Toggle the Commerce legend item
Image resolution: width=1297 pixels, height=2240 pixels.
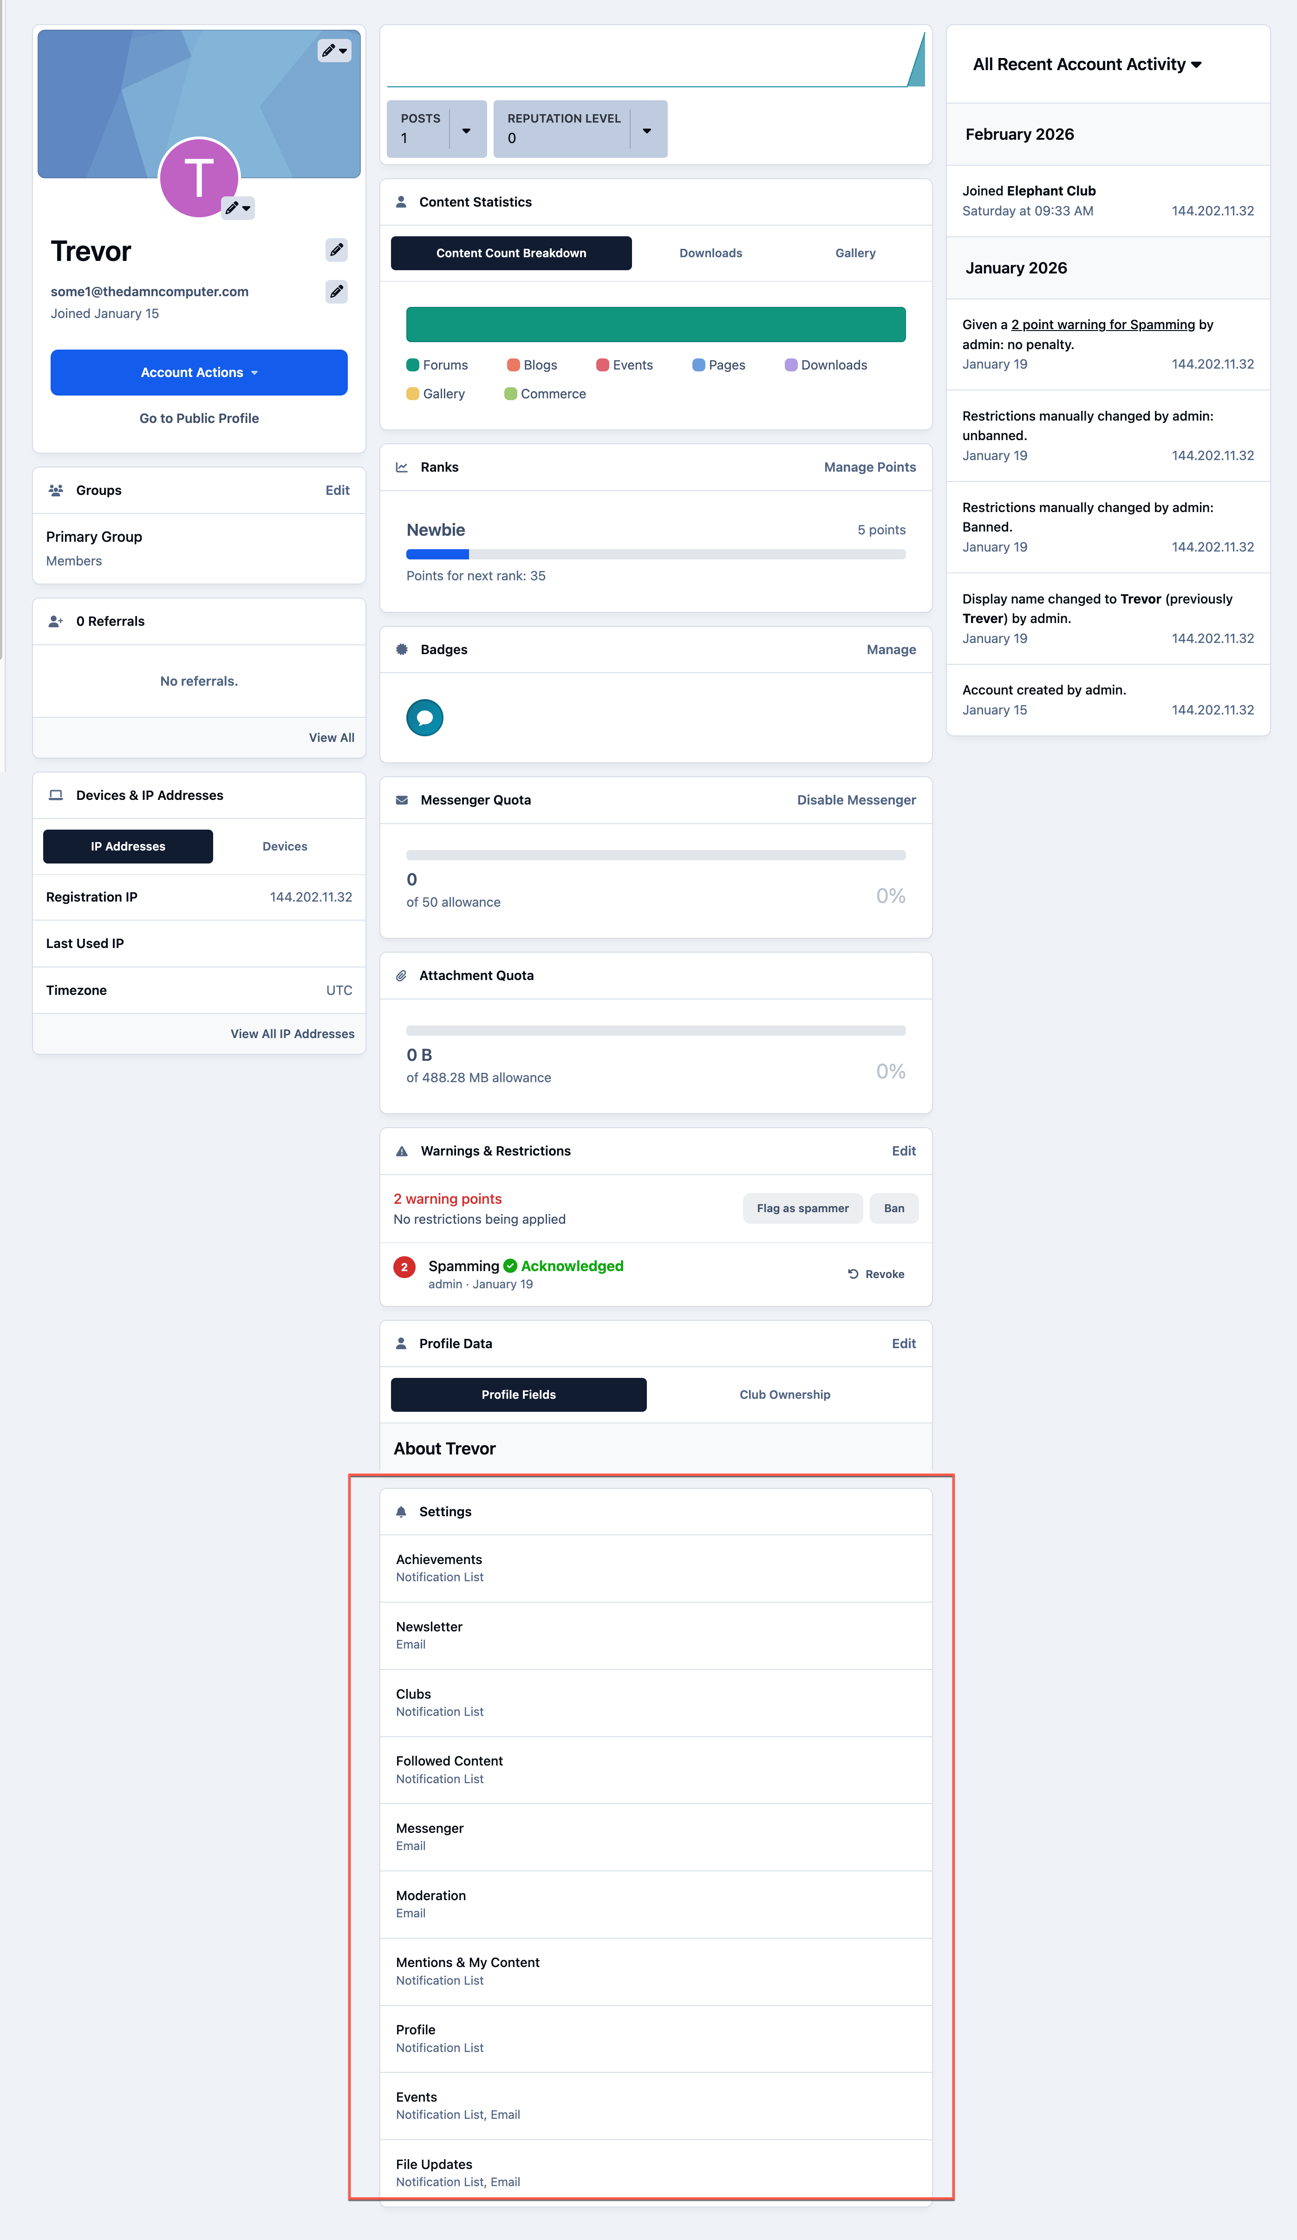coord(545,394)
